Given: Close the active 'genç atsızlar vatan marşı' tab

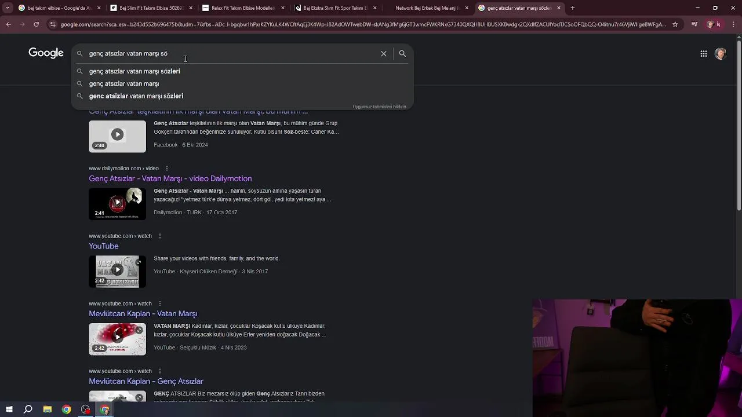Looking at the screenshot, I should [x=559, y=8].
